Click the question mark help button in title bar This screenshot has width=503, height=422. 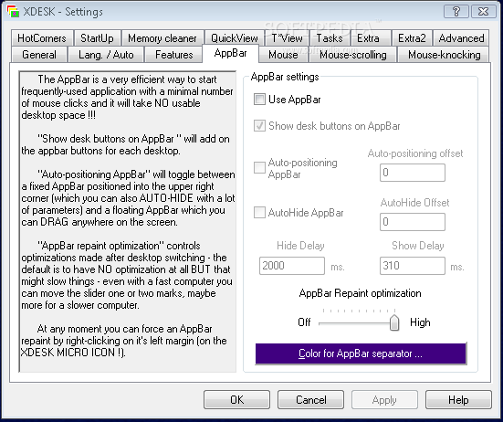[456, 12]
